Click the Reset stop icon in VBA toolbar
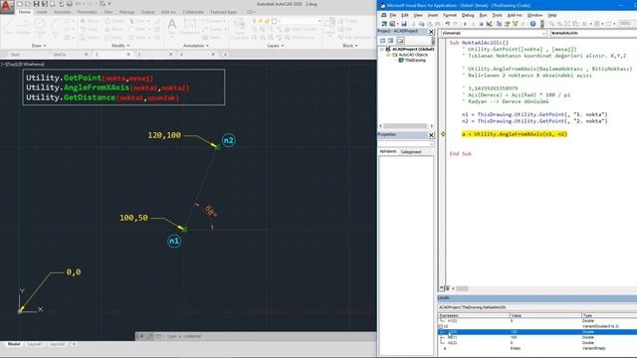This screenshot has height=358, width=637. pos(481,24)
